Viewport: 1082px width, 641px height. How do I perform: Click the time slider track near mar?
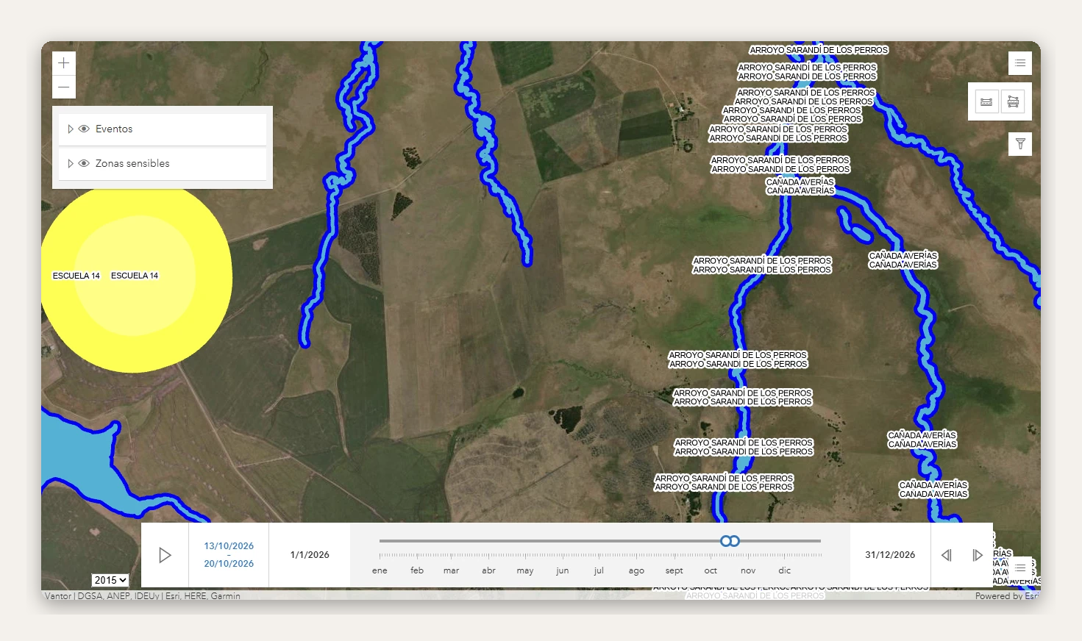click(451, 541)
